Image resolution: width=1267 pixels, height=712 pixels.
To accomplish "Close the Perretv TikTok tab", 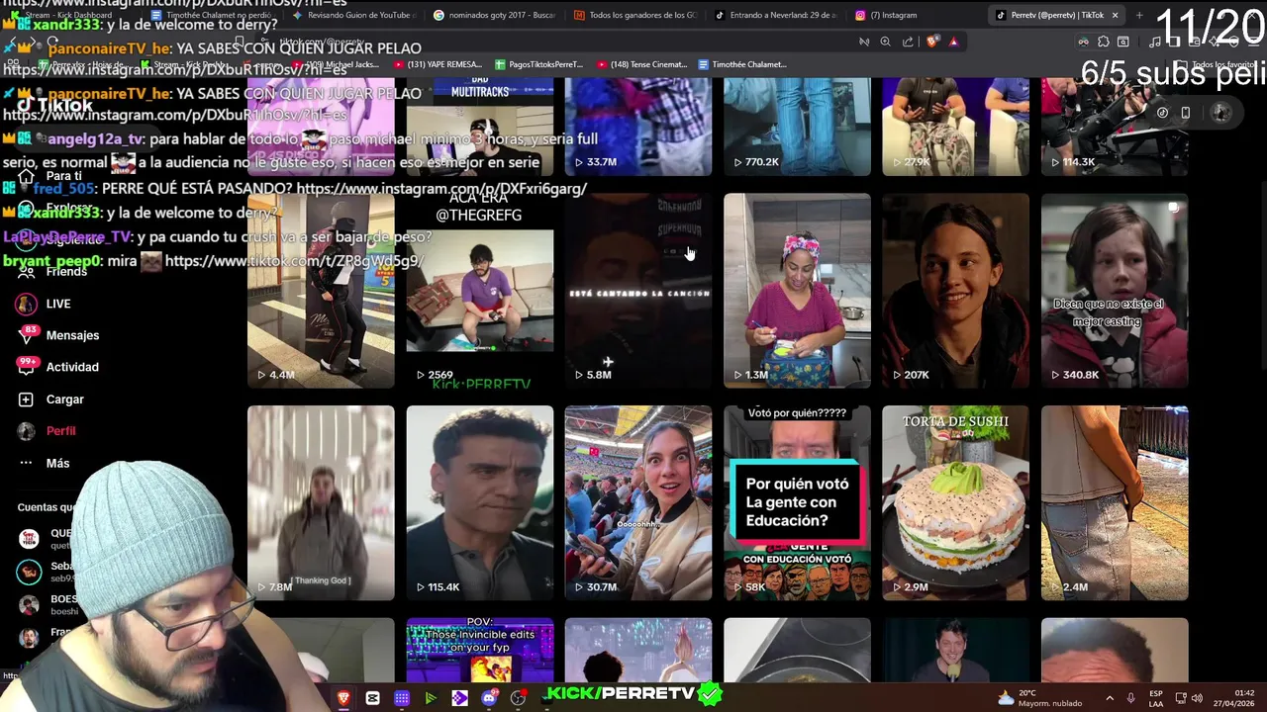I will pos(1115,15).
